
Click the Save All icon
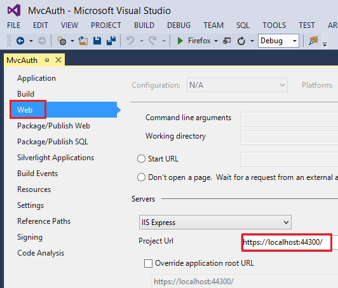click(x=111, y=41)
